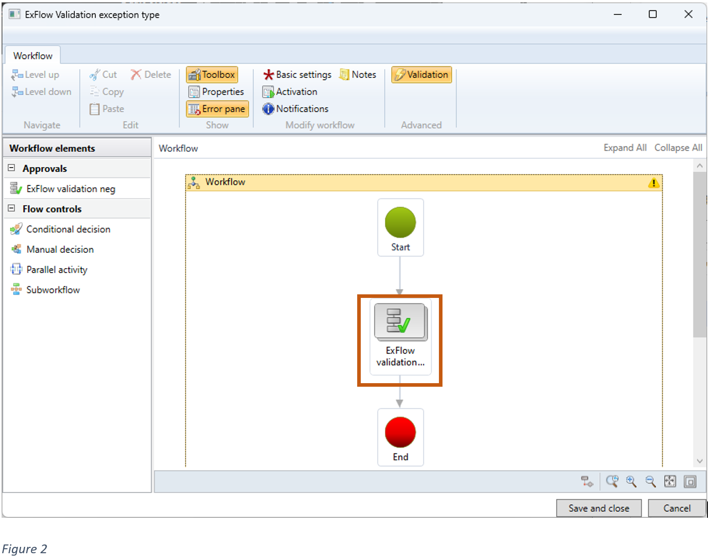The image size is (708, 558).
Task: Click Collapse All link
Action: [678, 148]
